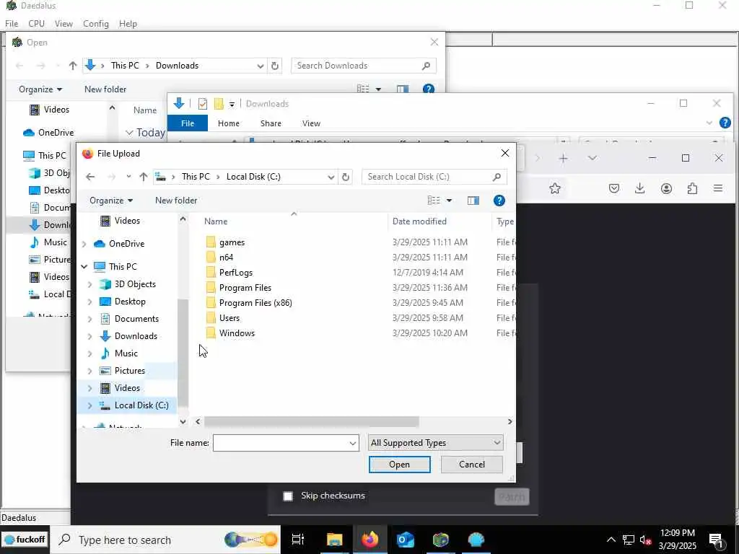
Task: Click New folder in Daedalus Open dialog
Action: 105,89
